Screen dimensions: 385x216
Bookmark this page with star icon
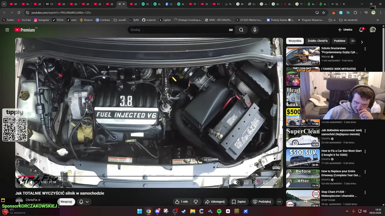coord(324,13)
